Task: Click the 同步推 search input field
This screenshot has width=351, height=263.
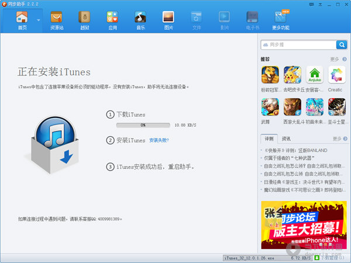Action: pos(298,45)
